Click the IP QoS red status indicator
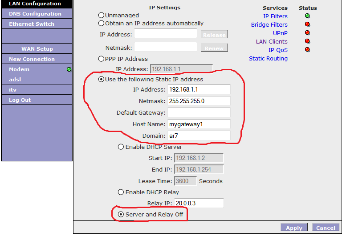This screenshot has width=342, height=236. 307,50
